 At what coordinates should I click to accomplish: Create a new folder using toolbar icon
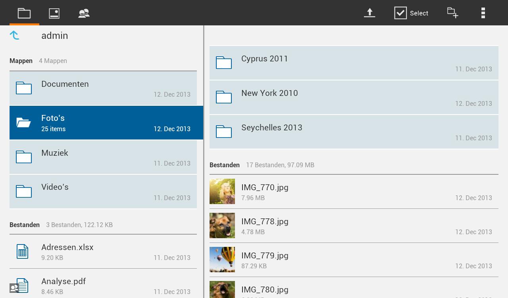coord(452,13)
